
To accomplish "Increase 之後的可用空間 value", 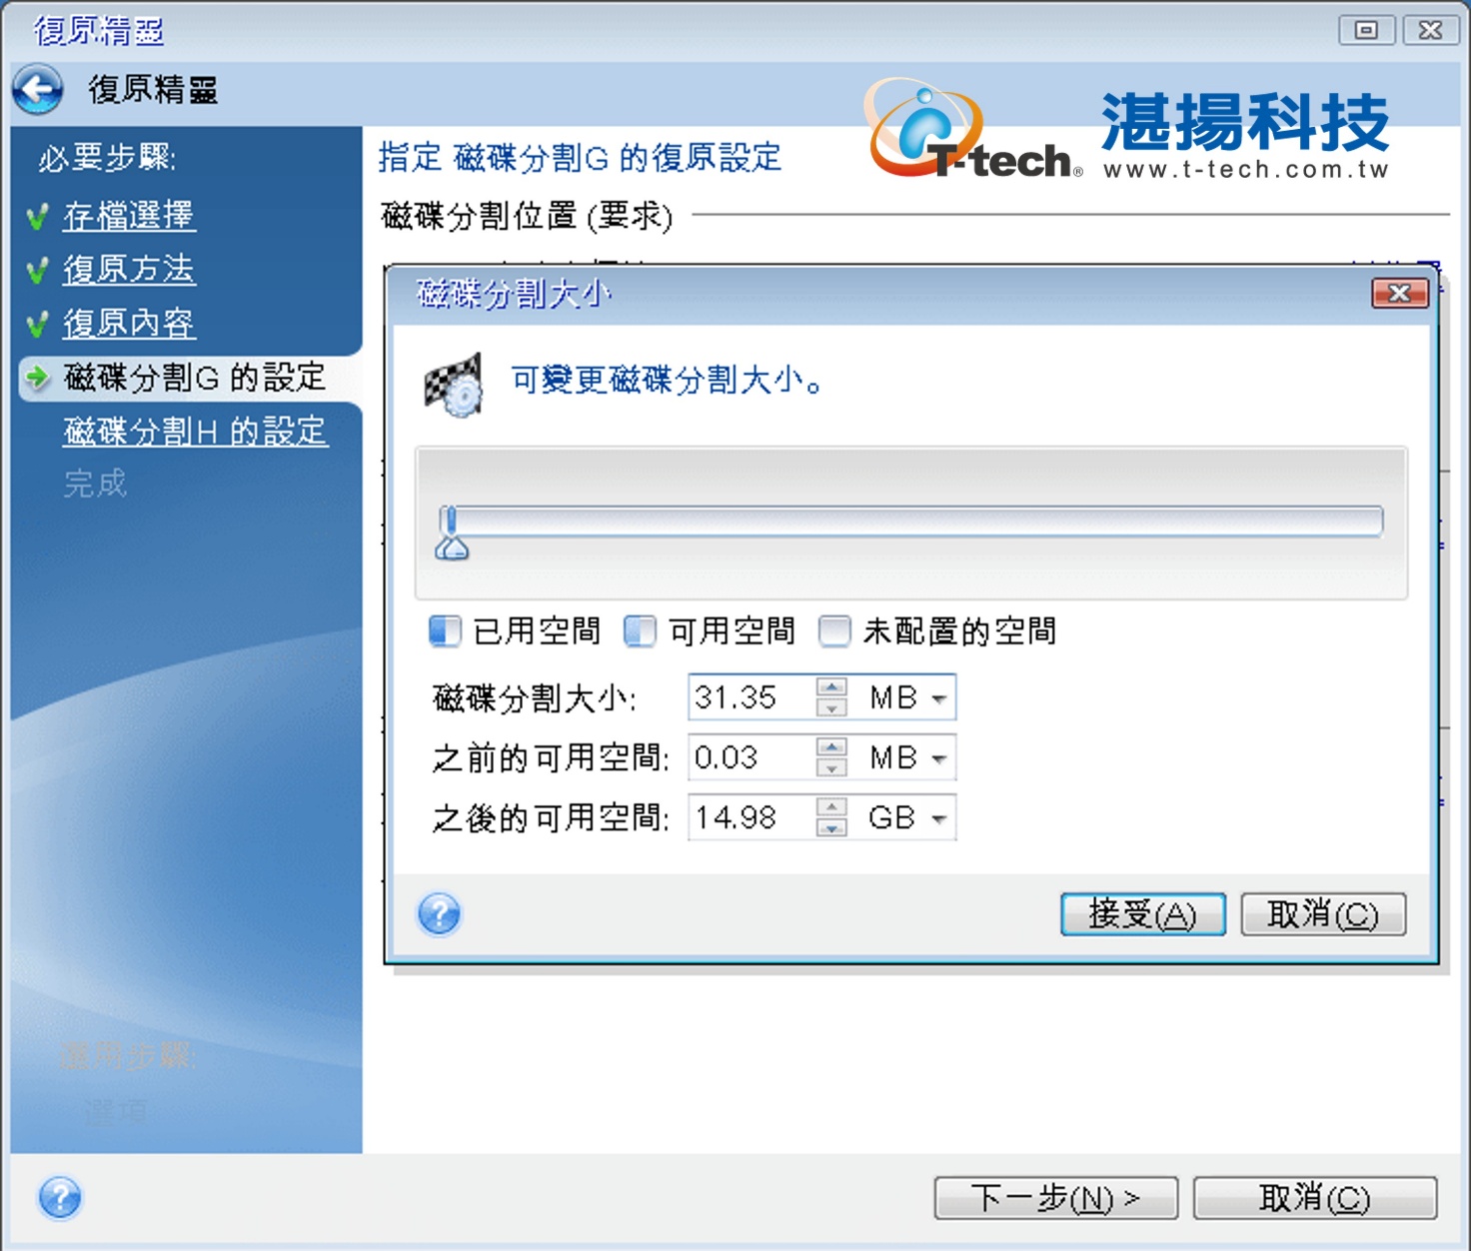I will pos(831,806).
